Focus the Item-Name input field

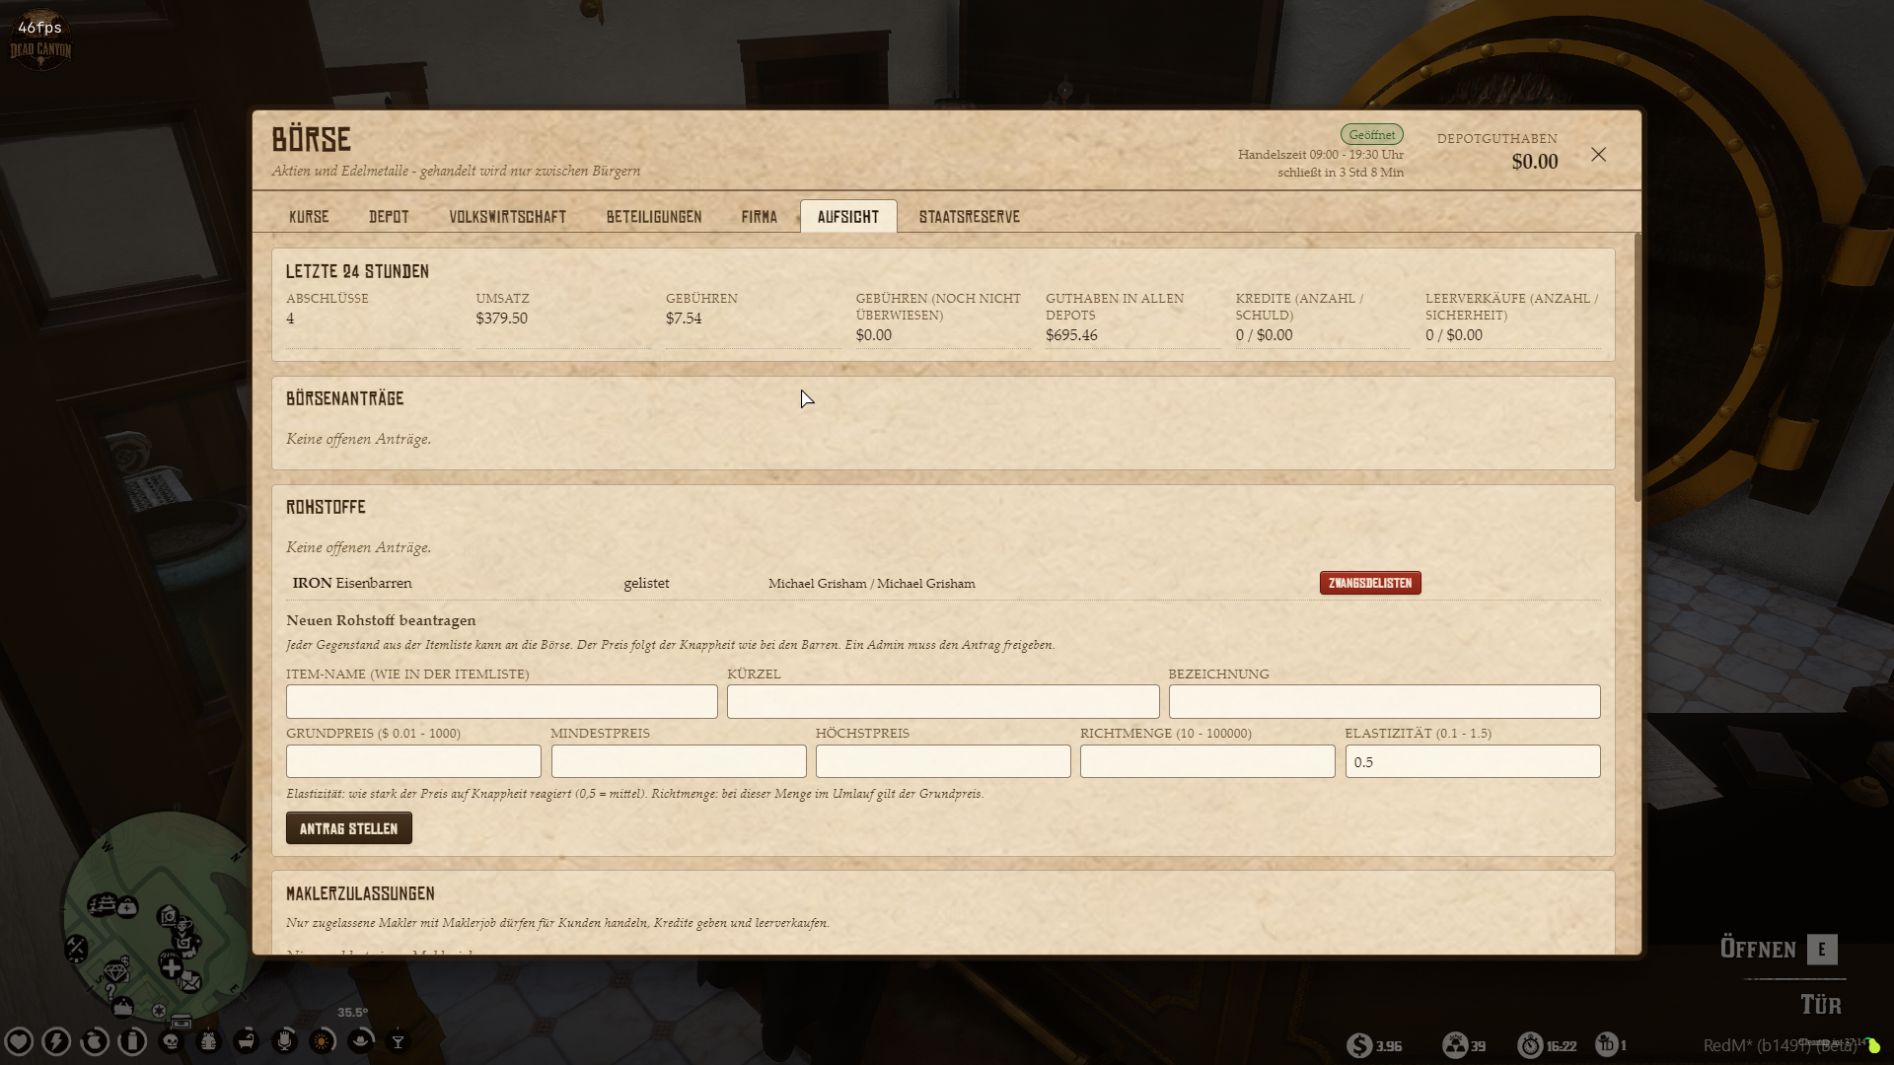tap(502, 702)
